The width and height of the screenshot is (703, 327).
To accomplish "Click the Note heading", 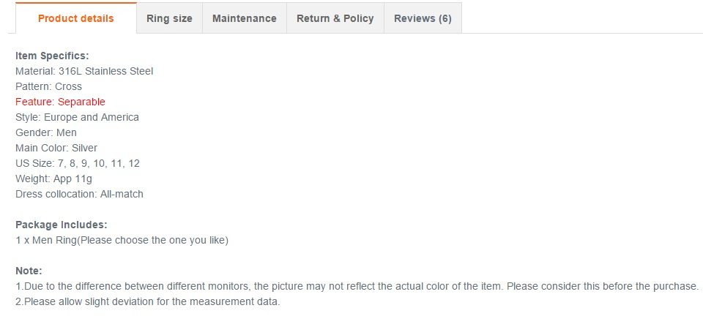I will coord(29,271).
